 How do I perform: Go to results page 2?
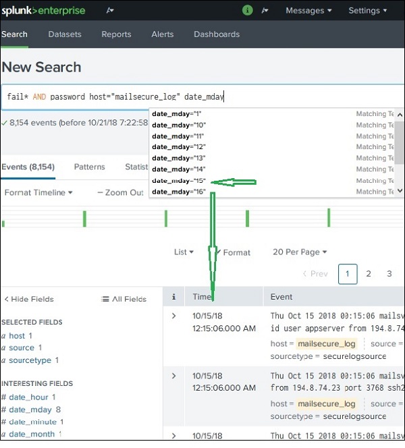pyautogui.click(x=369, y=274)
